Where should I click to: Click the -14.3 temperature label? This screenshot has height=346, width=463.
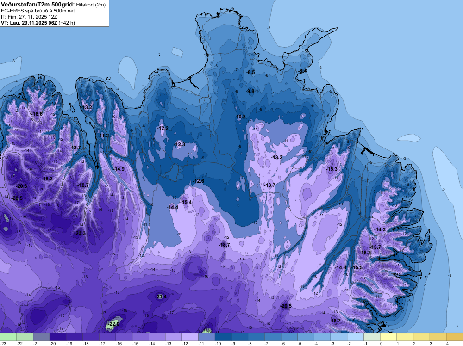click(x=380, y=229)
